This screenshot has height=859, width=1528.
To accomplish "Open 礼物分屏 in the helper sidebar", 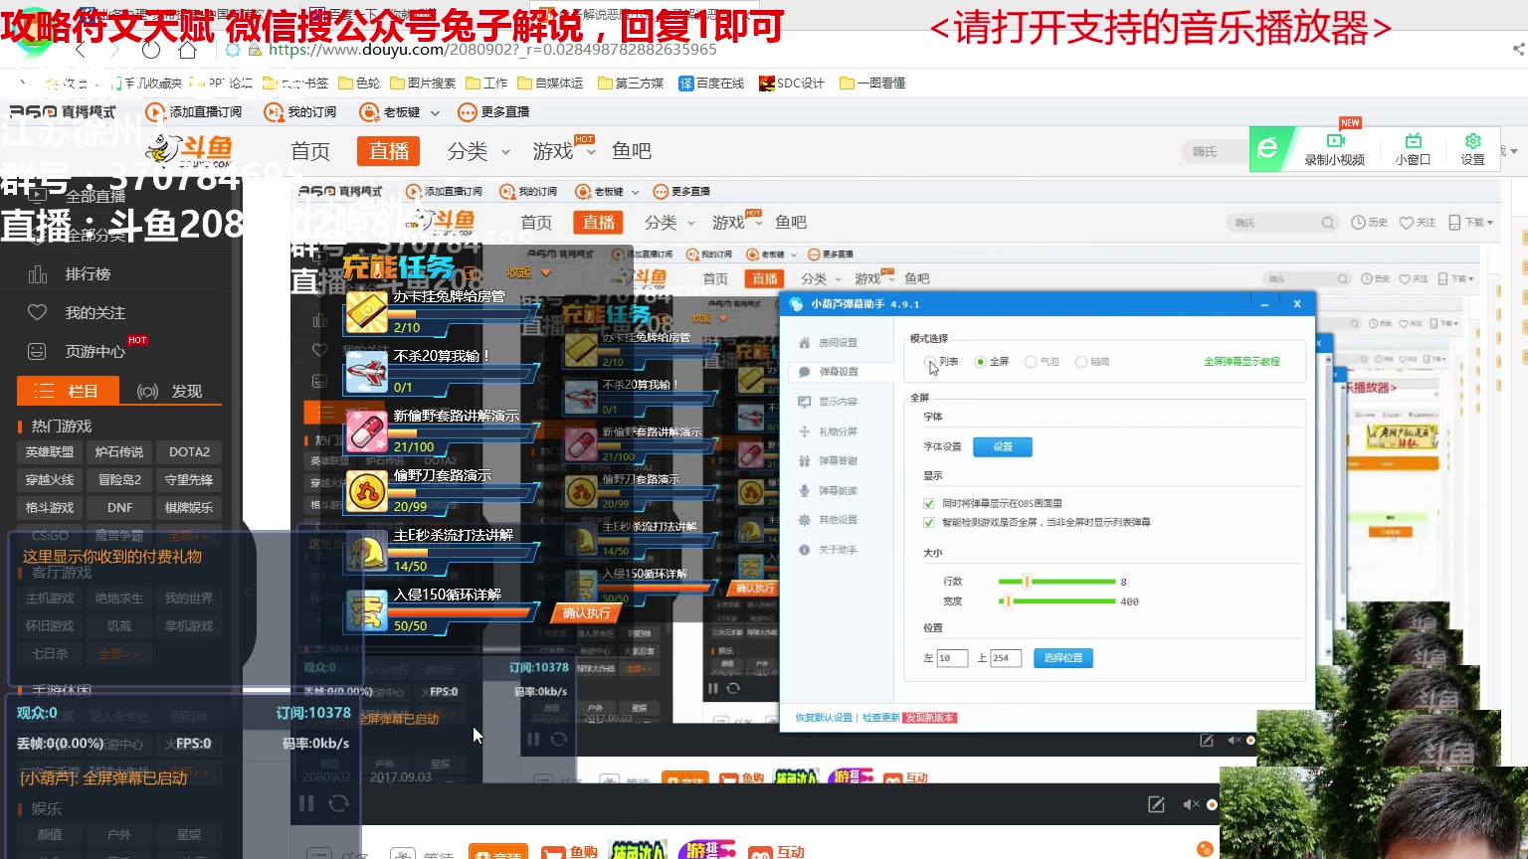I will (x=828, y=431).
